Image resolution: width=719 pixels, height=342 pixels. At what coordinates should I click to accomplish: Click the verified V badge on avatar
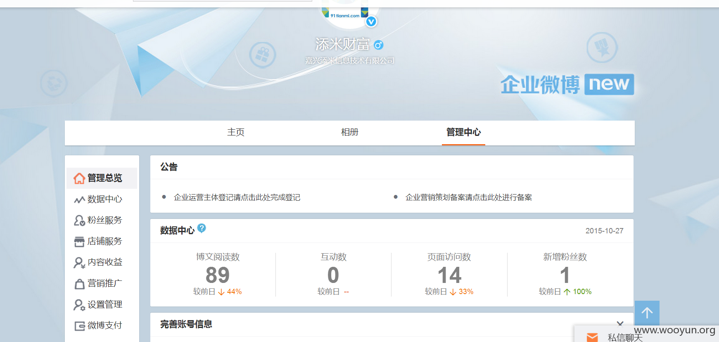click(x=371, y=21)
